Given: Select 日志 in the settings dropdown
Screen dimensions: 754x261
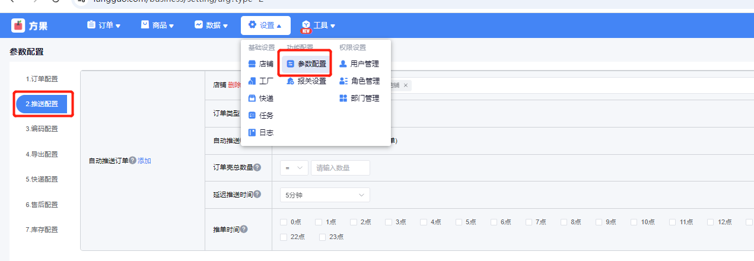Looking at the screenshot, I should [x=260, y=133].
